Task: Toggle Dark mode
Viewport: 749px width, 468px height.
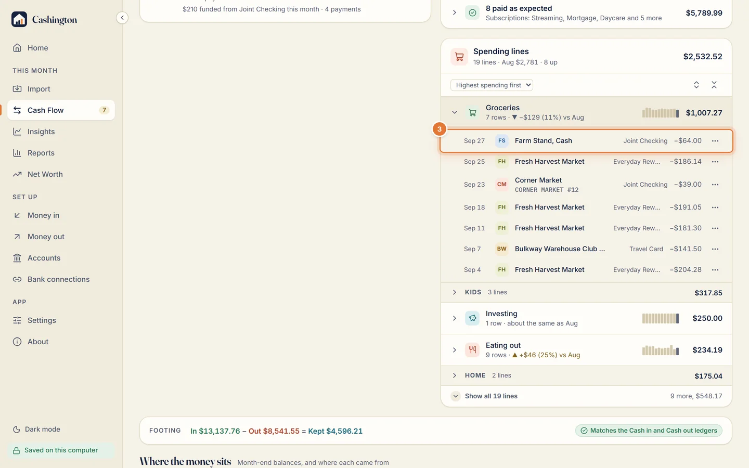Action: click(x=36, y=430)
